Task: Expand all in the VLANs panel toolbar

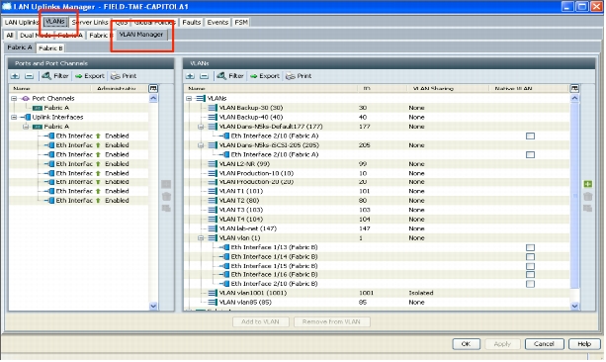Action: coord(190,76)
